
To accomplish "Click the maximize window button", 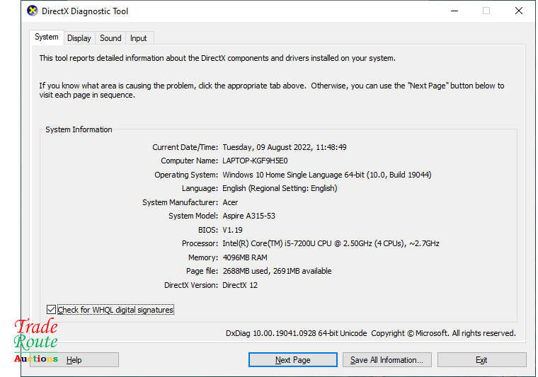I will pyautogui.click(x=486, y=11).
